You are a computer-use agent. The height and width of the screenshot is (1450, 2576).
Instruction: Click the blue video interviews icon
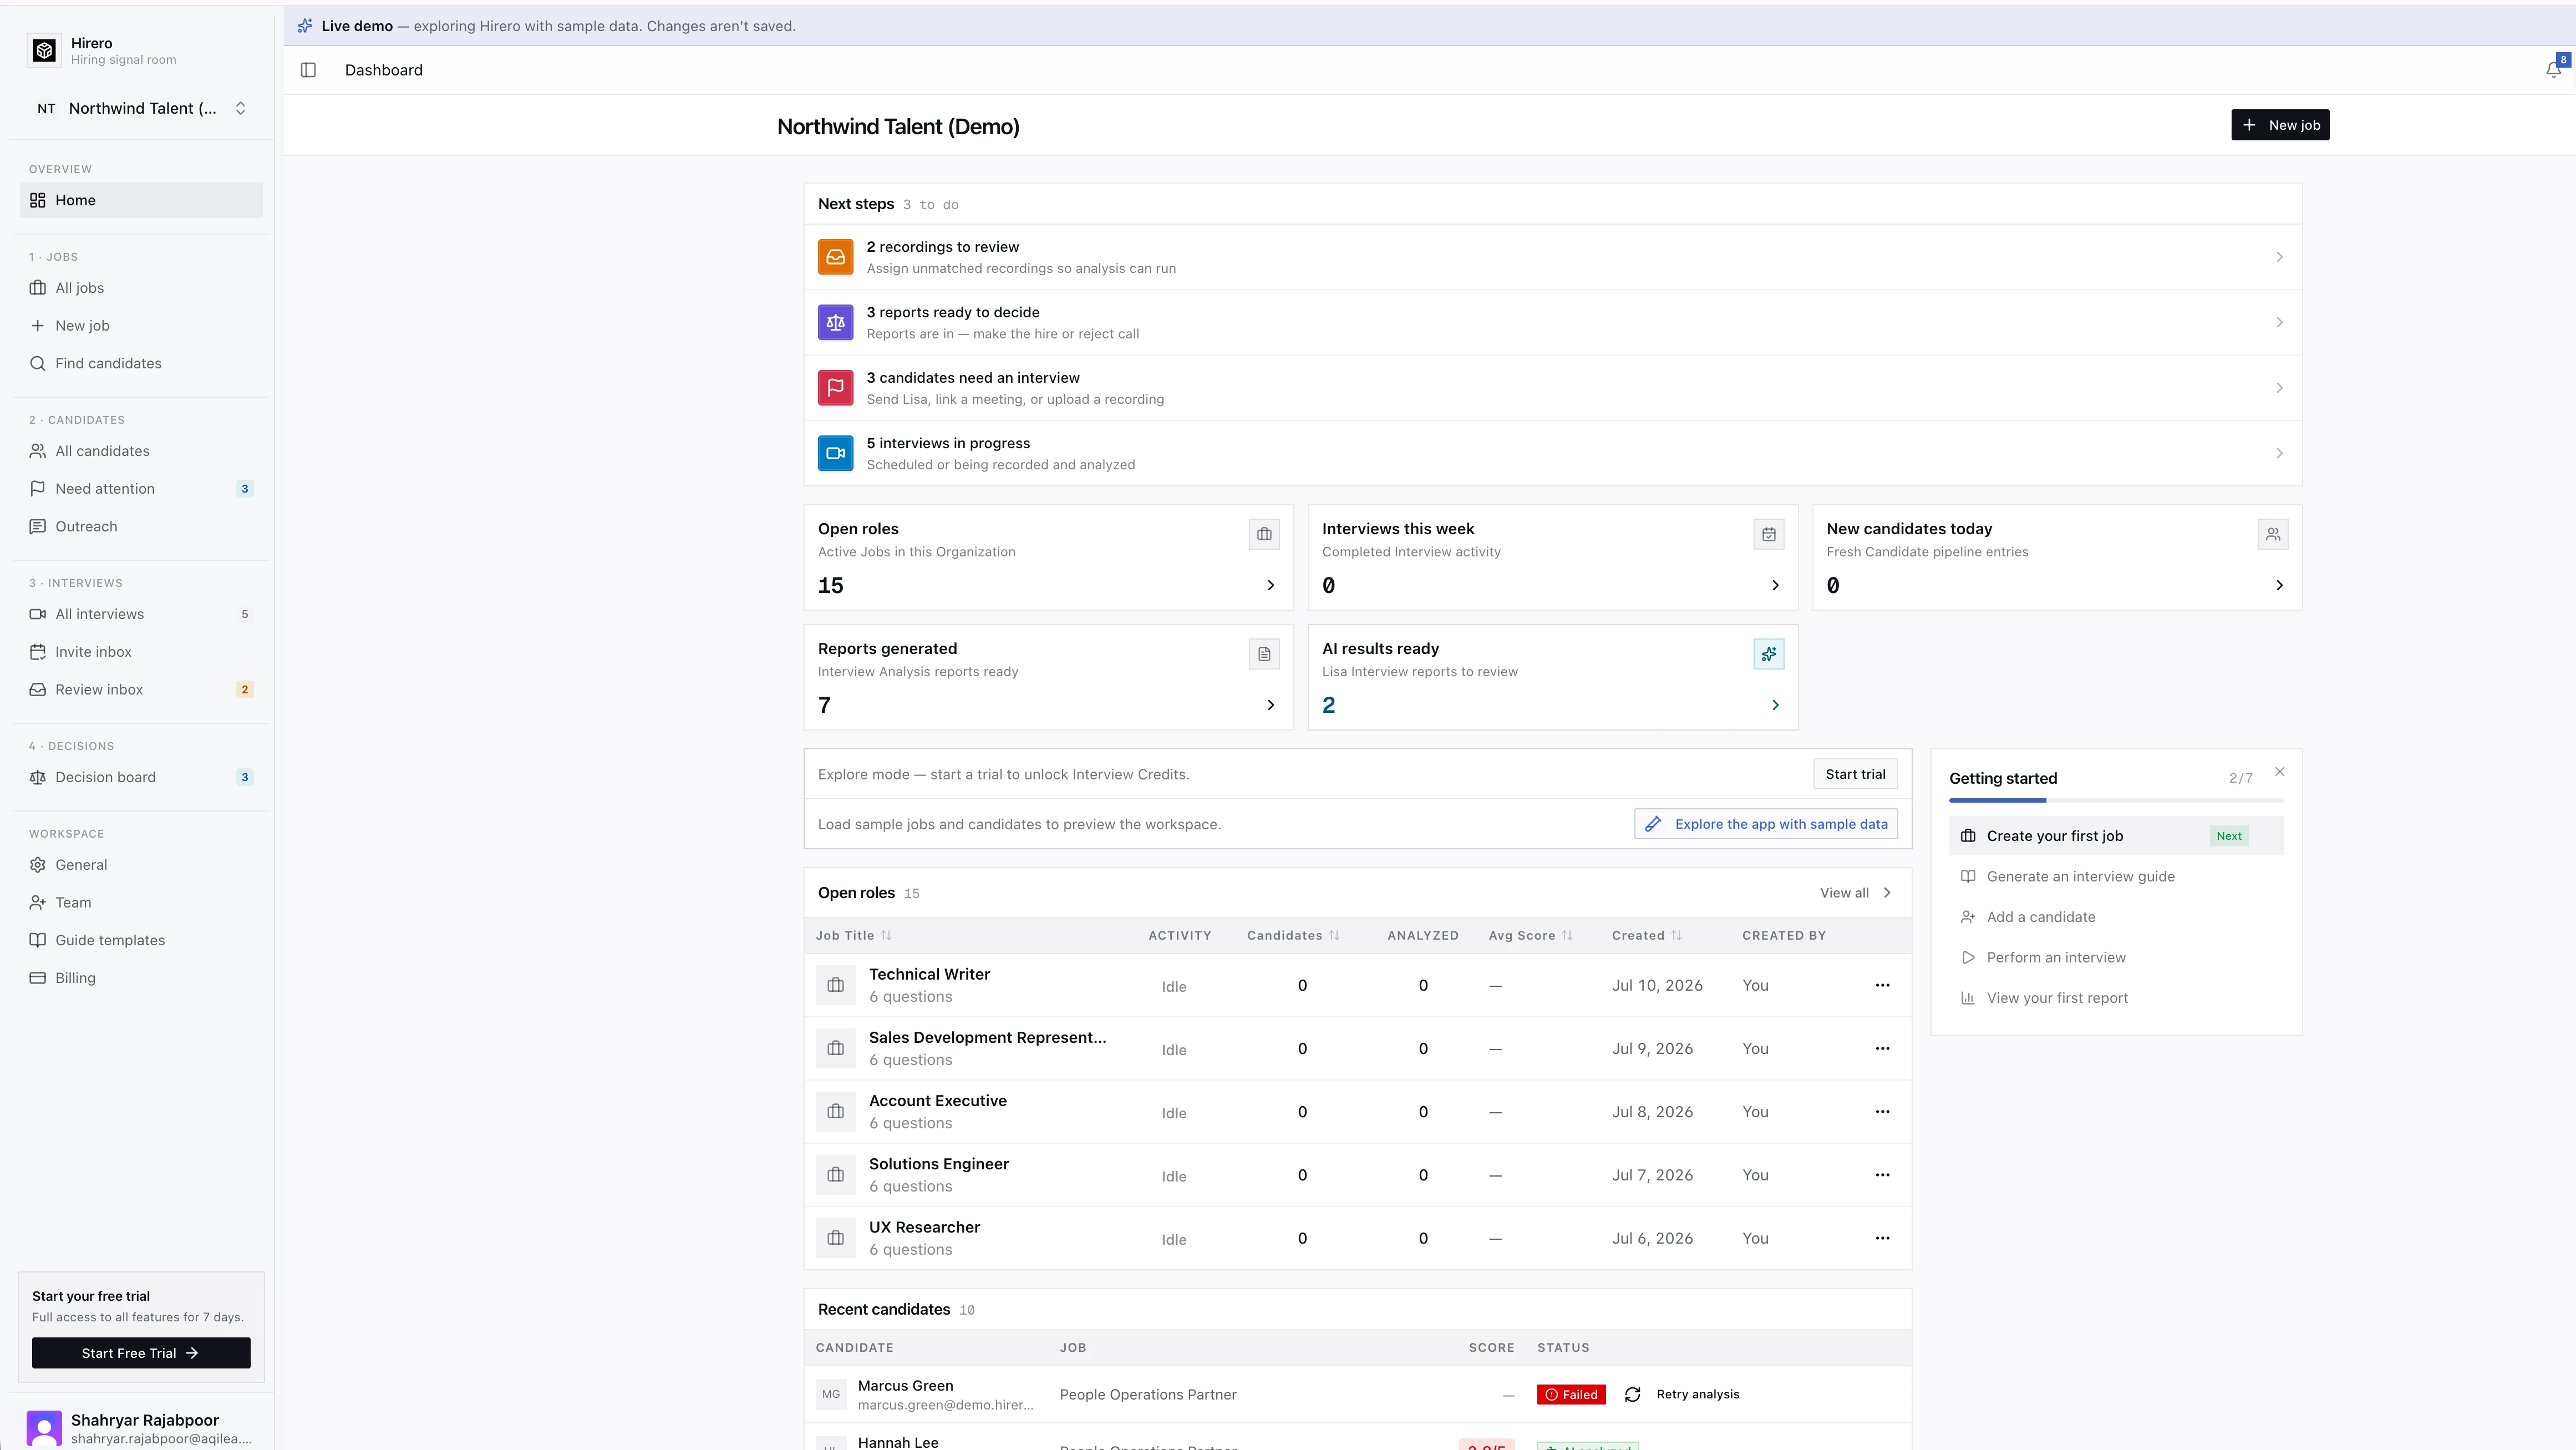[x=835, y=453]
